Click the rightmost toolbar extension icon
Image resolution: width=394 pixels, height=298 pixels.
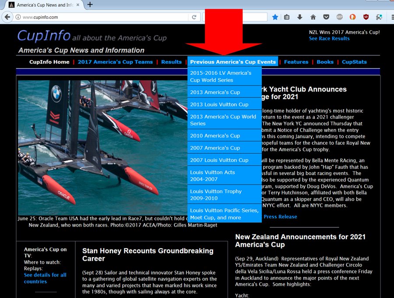click(379, 17)
